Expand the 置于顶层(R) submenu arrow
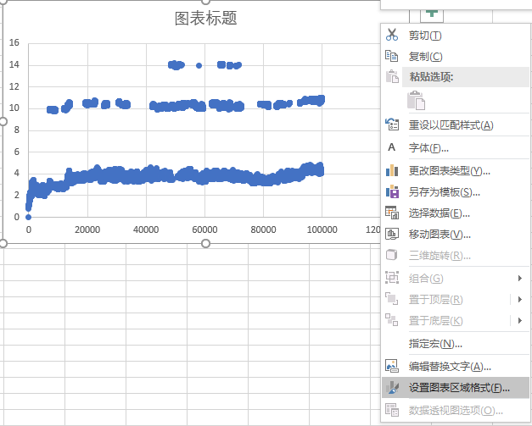The height and width of the screenshot is (426, 532). click(520, 299)
